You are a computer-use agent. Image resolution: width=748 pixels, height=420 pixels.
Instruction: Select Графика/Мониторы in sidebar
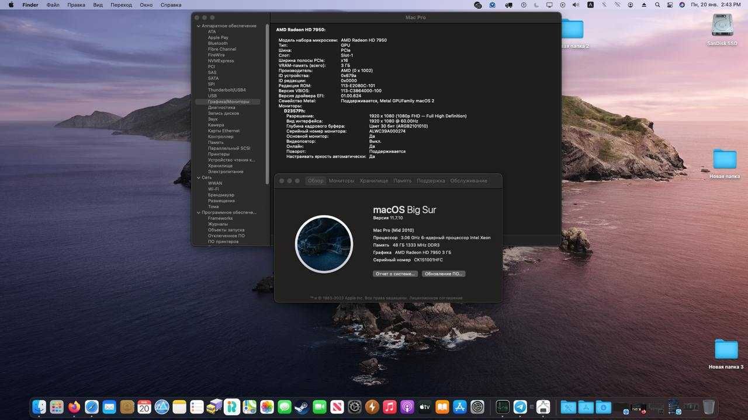point(228,101)
